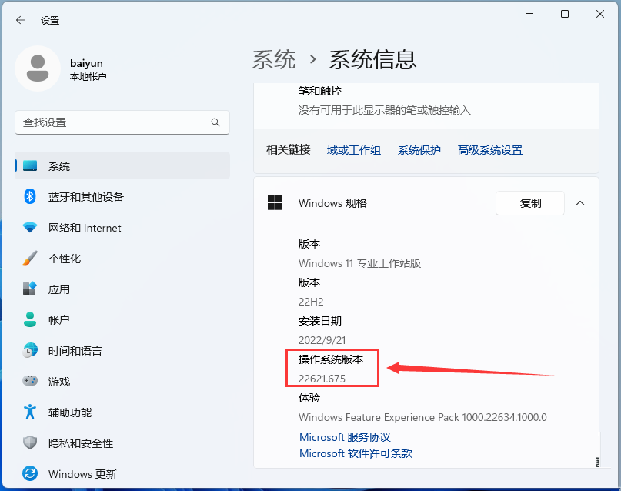621x491 pixels.
Task: Select 帐户 in the sidebar
Action: tap(59, 320)
